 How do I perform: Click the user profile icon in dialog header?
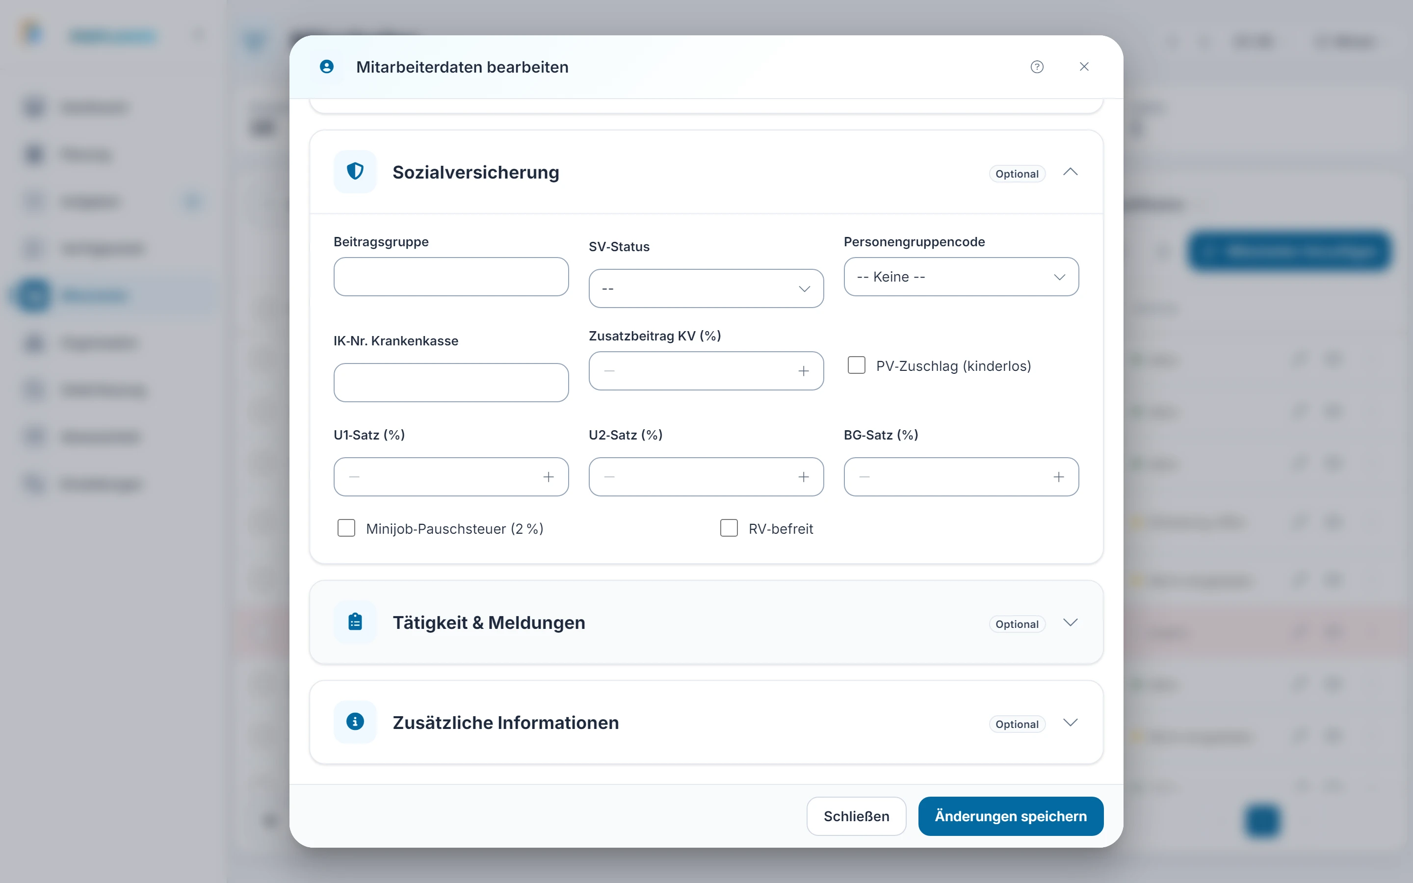point(327,67)
